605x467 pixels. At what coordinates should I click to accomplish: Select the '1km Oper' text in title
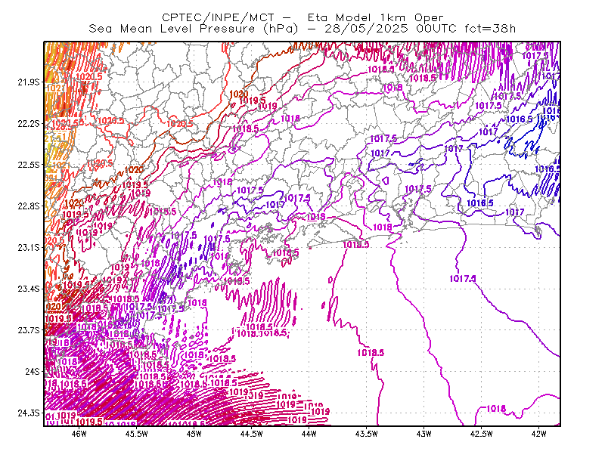click(x=411, y=17)
